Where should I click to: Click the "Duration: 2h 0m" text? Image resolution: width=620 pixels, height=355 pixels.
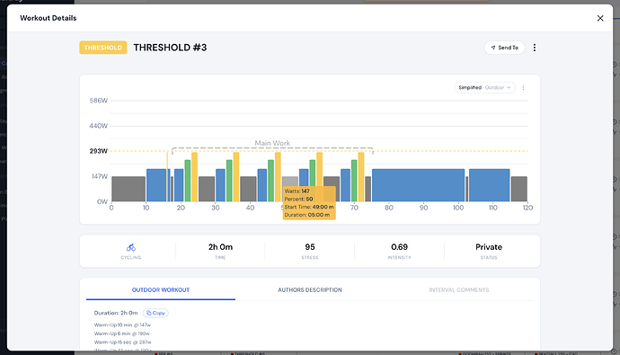[x=116, y=313]
